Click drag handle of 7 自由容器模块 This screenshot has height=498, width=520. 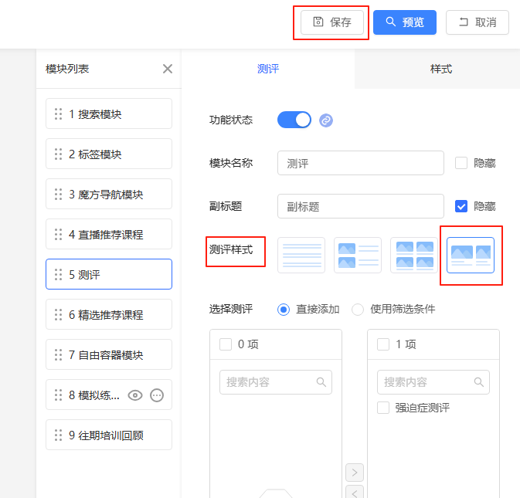(59, 354)
